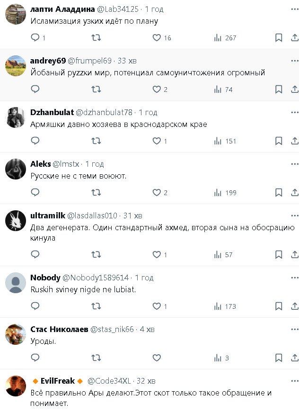The width and height of the screenshot is (299, 413).
Task: Open the "33 хв" timestamp on andrey69's reply
Action: pos(127,61)
